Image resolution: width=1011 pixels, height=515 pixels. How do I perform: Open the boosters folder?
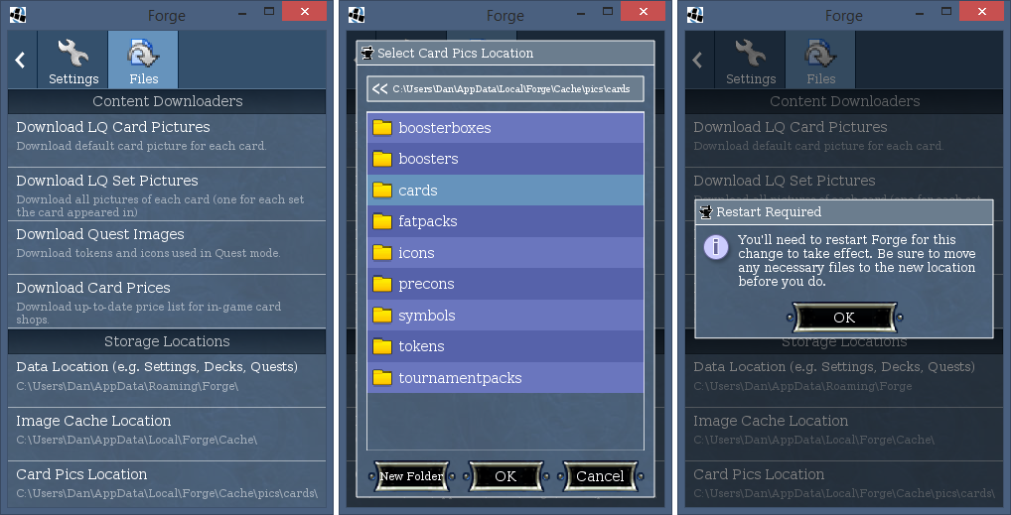point(428,159)
